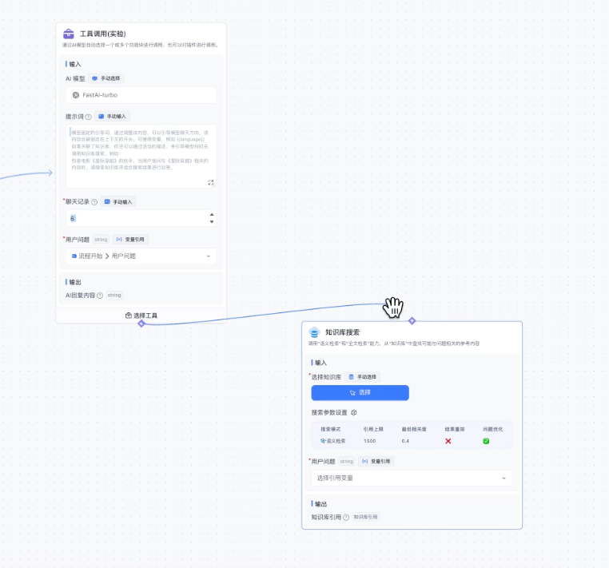The width and height of the screenshot is (609, 568).
Task: Open the 流程开始 > 用户问题 dropdown
Action: point(141,256)
